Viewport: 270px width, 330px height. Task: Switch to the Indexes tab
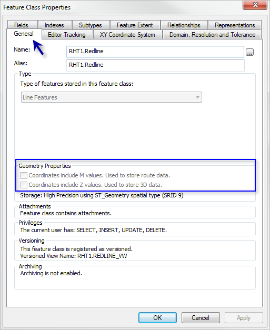pyautogui.click(x=55, y=25)
